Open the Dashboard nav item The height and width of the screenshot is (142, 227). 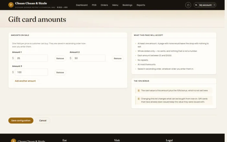[82, 5]
